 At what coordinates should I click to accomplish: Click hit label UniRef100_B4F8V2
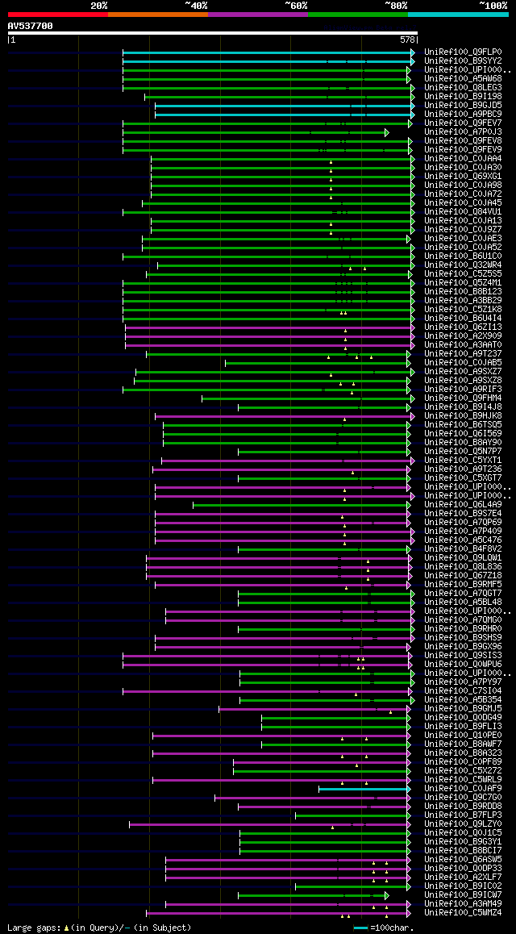463,549
